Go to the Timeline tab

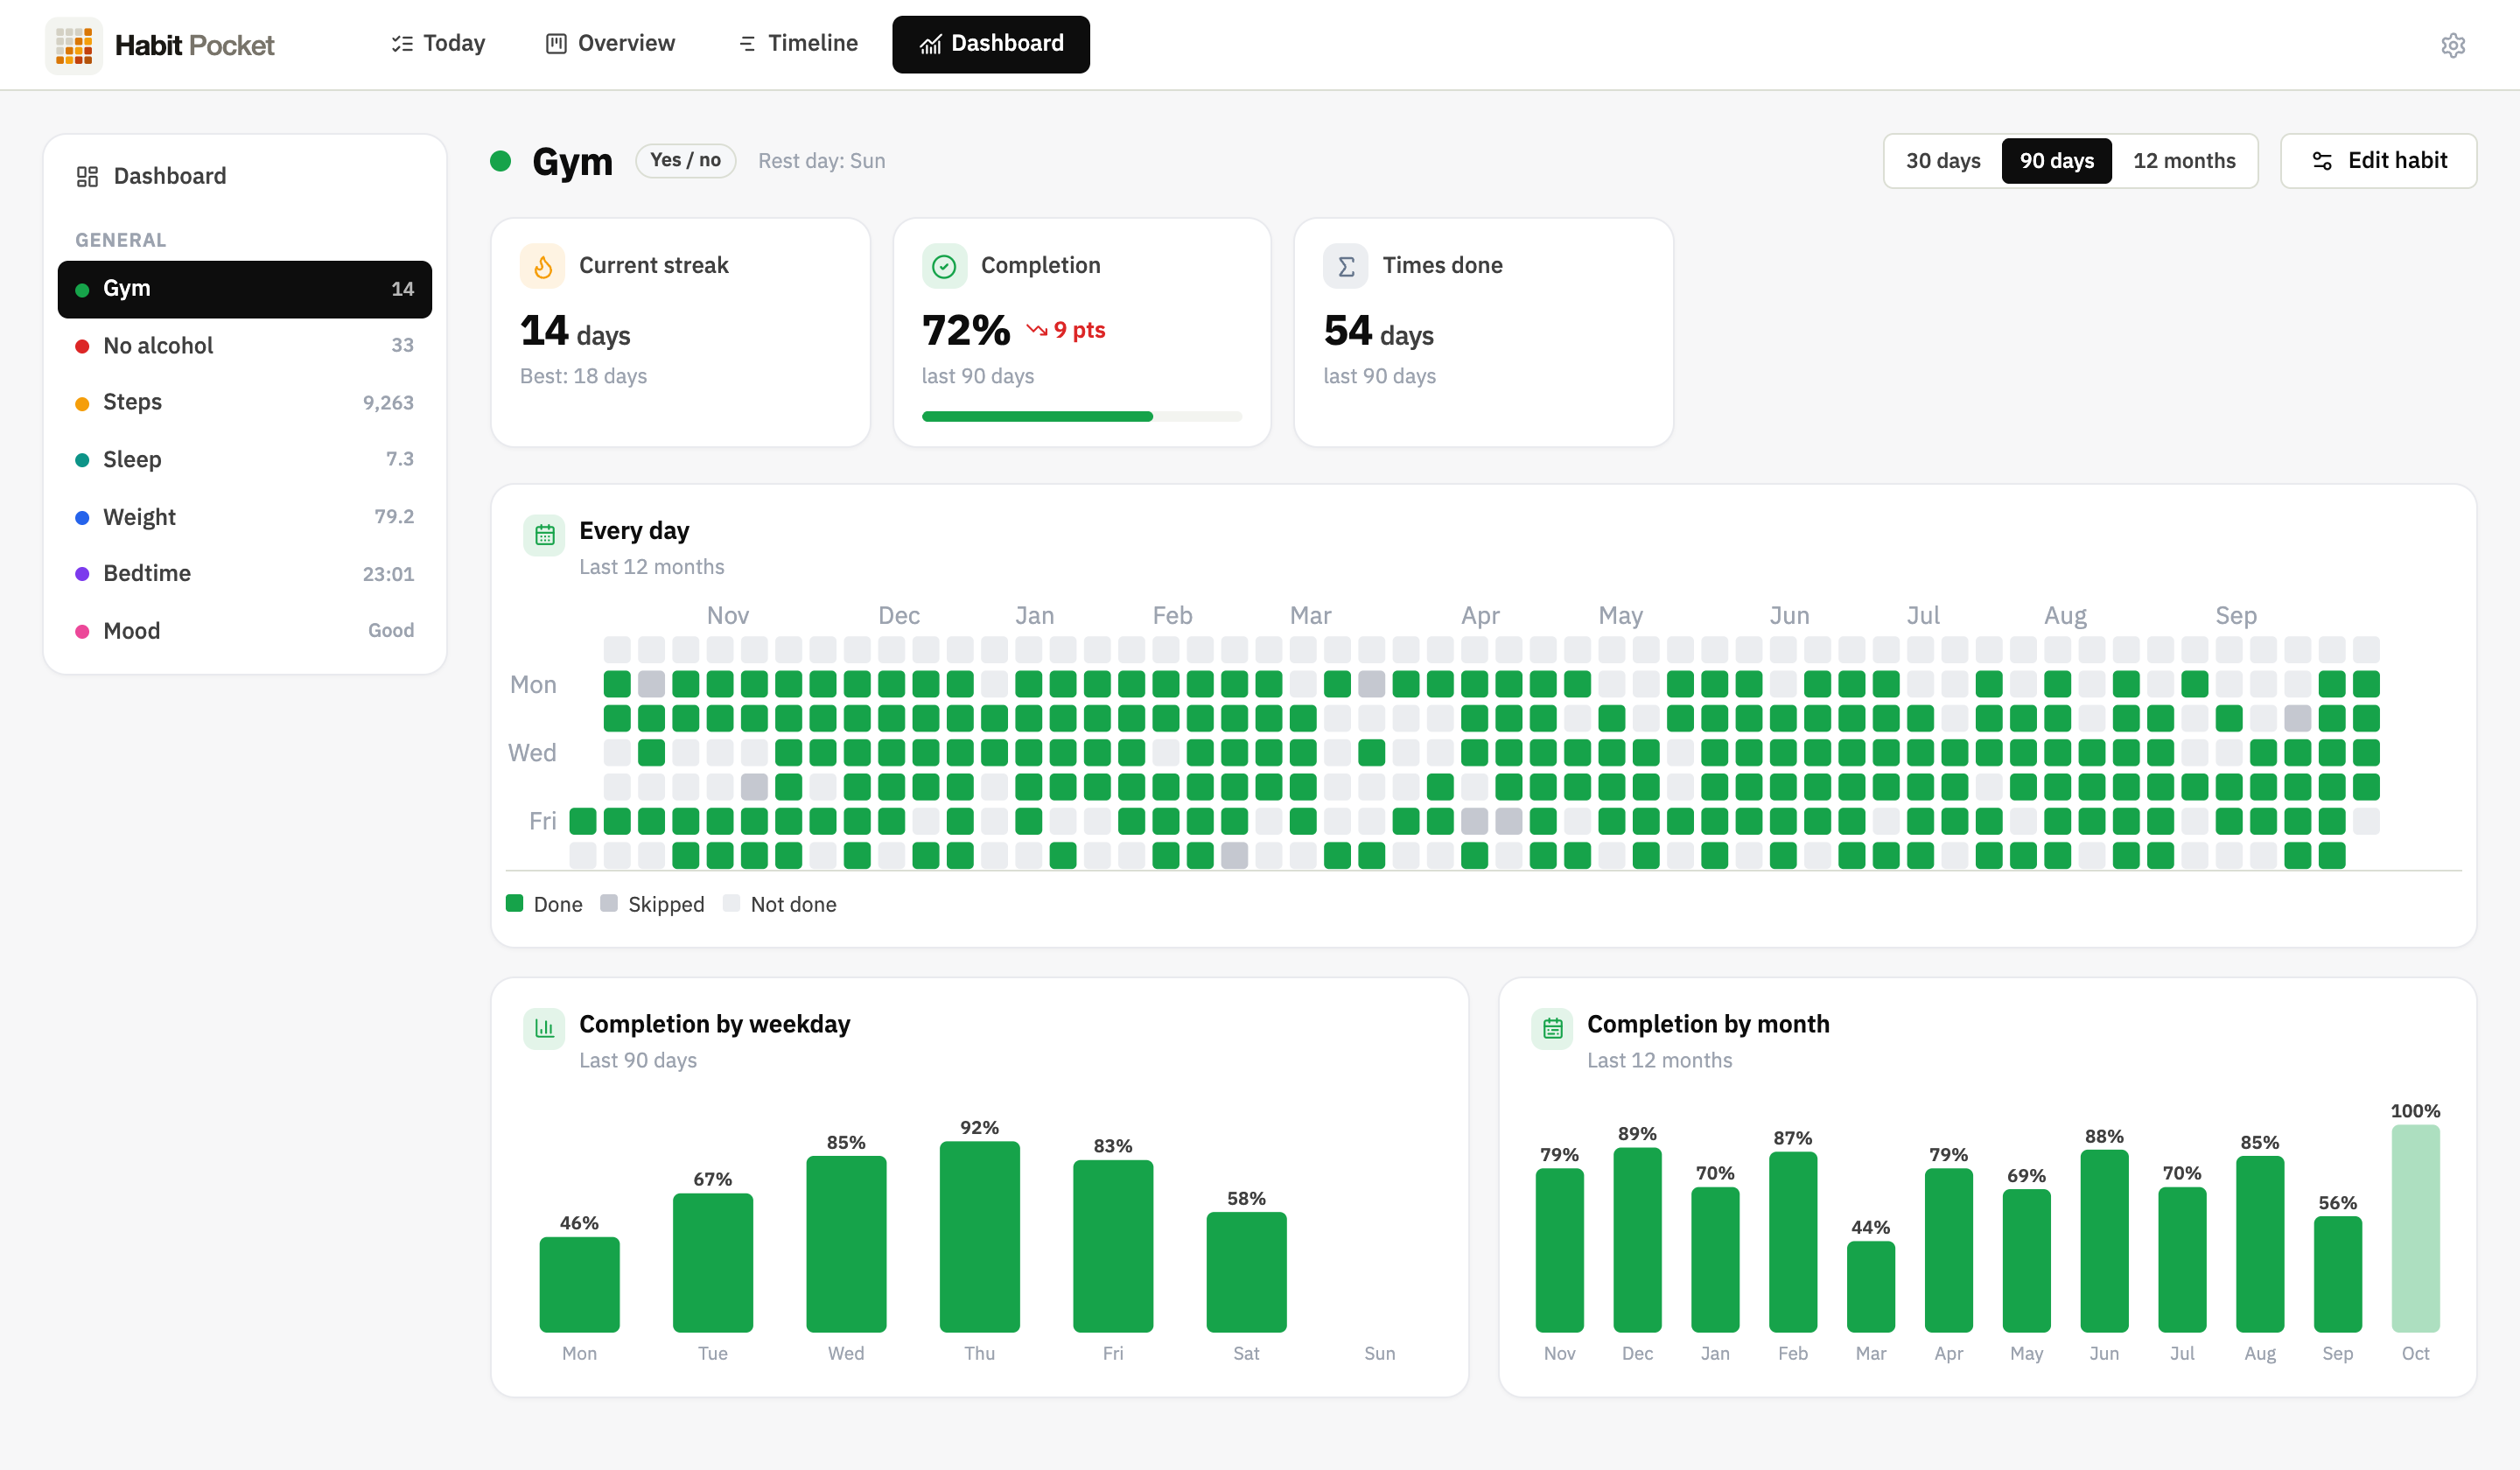[798, 44]
